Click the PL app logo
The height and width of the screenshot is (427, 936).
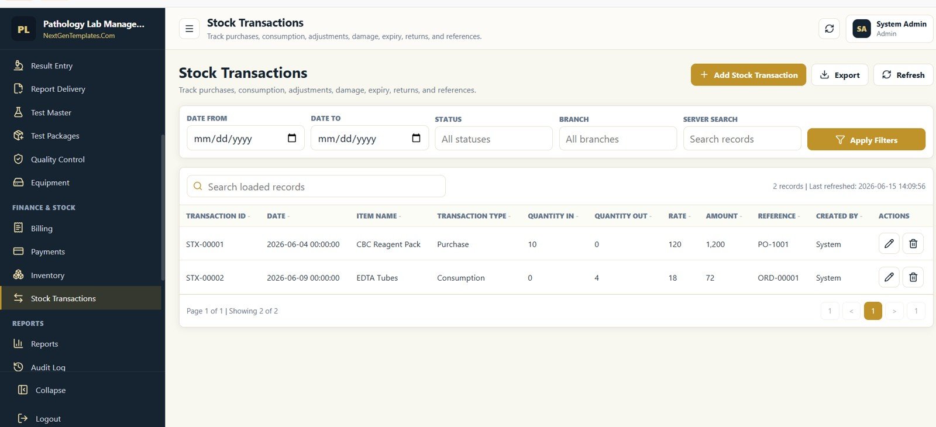pos(23,29)
